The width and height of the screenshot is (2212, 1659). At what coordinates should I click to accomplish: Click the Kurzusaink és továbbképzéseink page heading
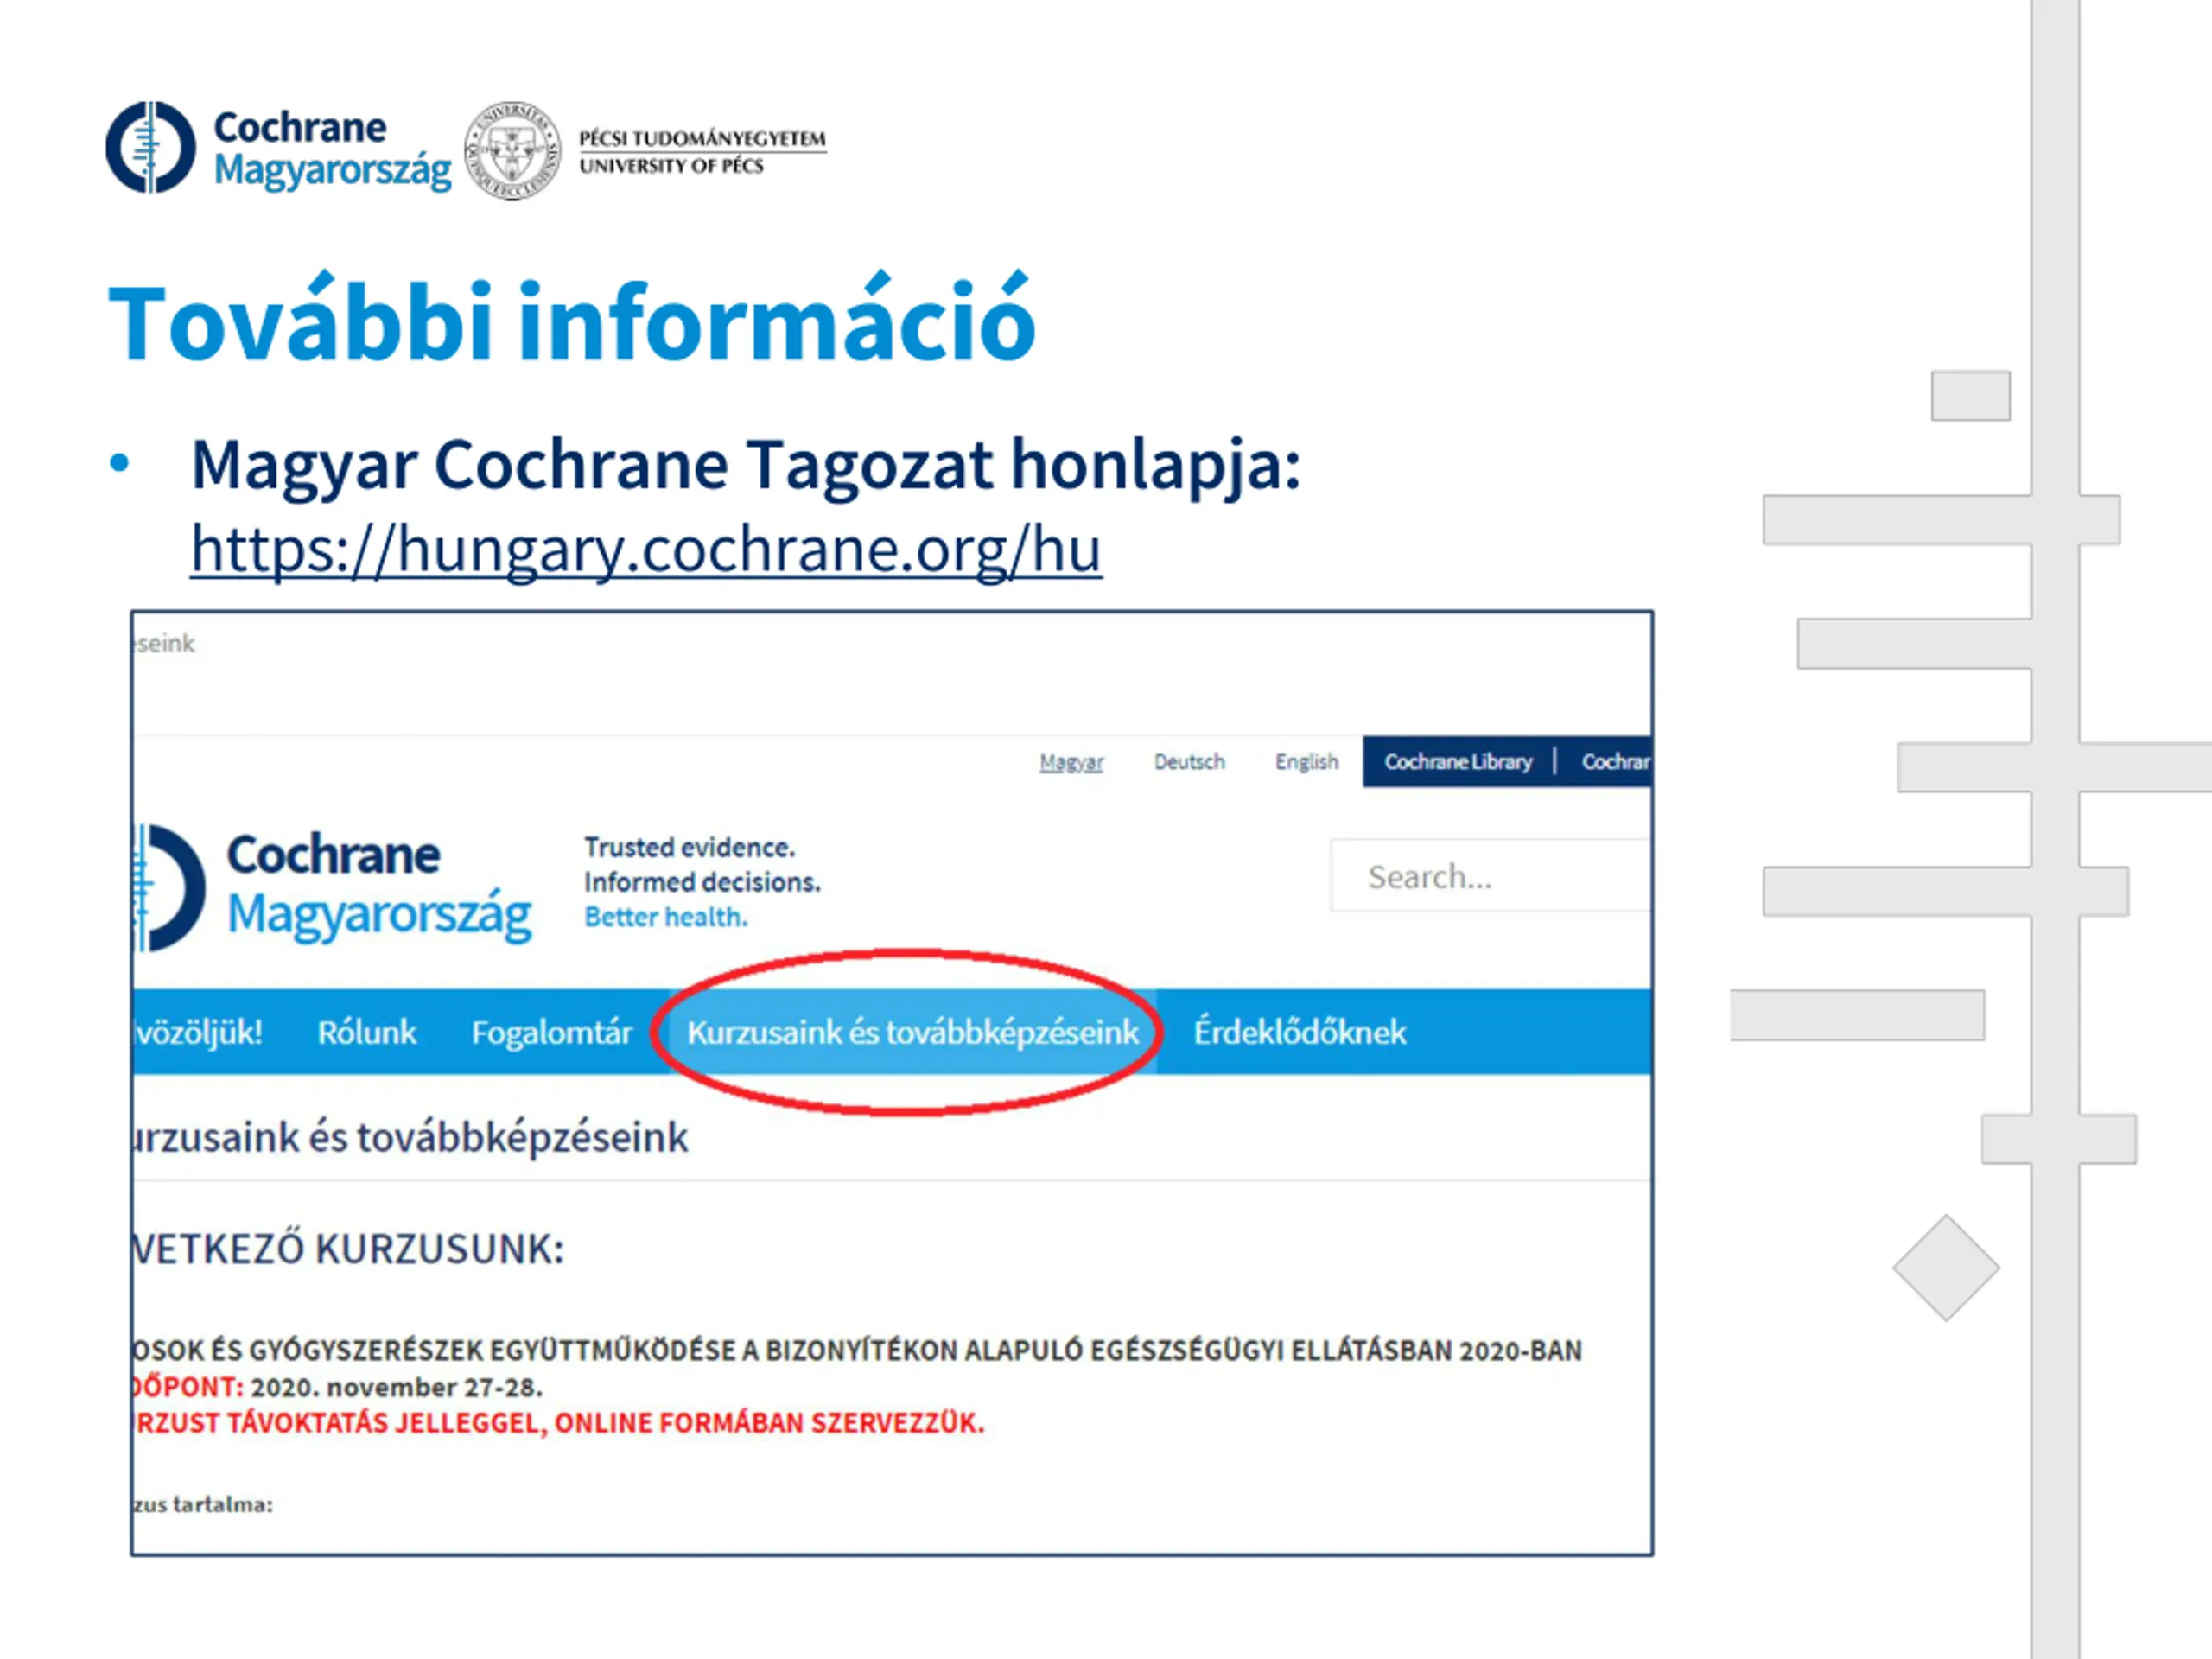[x=410, y=1138]
